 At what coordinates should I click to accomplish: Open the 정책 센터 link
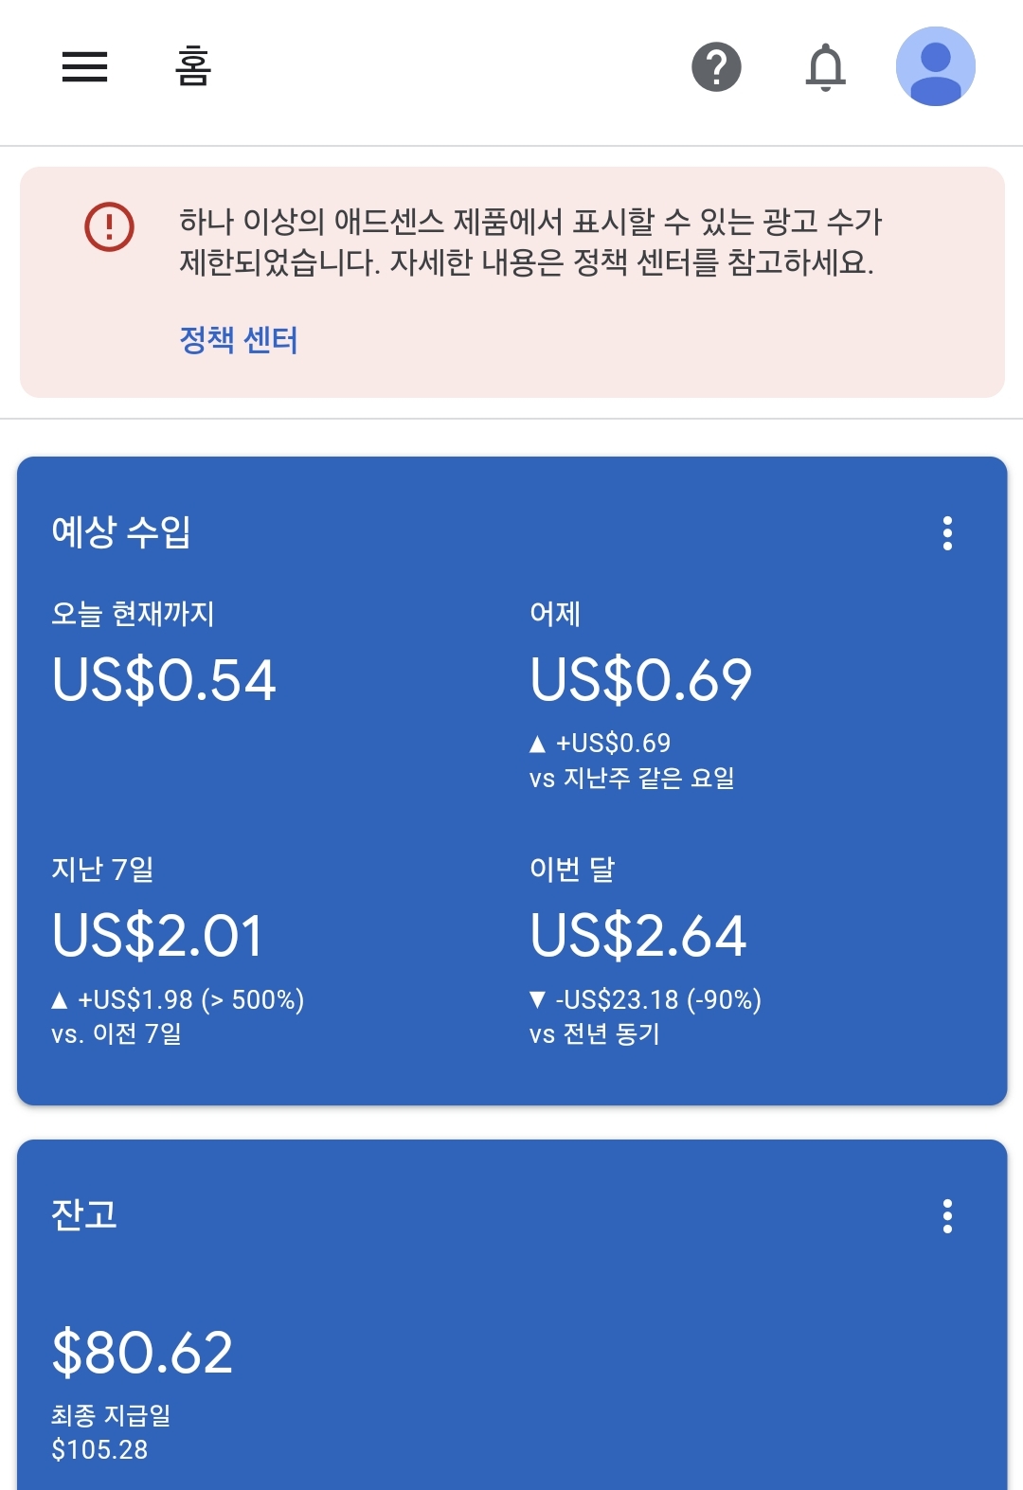[239, 339]
